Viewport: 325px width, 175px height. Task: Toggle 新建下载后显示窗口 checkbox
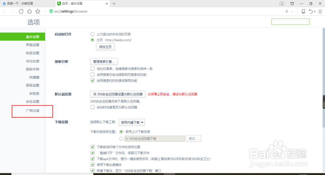coord(93,171)
